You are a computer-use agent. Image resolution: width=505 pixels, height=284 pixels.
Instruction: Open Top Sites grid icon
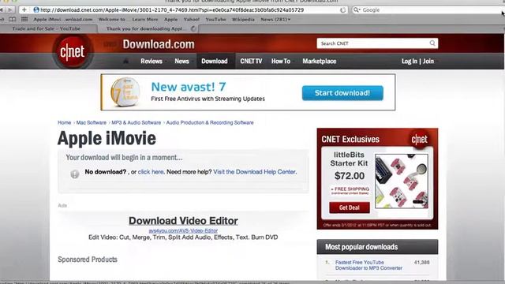[x=24, y=19]
